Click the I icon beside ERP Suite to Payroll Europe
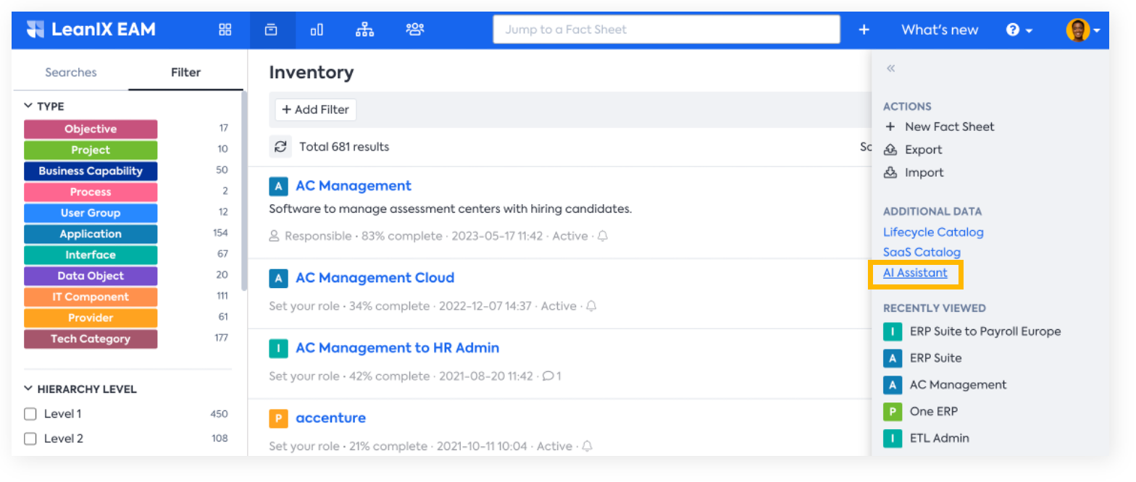This screenshot has width=1136, height=482. point(893,331)
